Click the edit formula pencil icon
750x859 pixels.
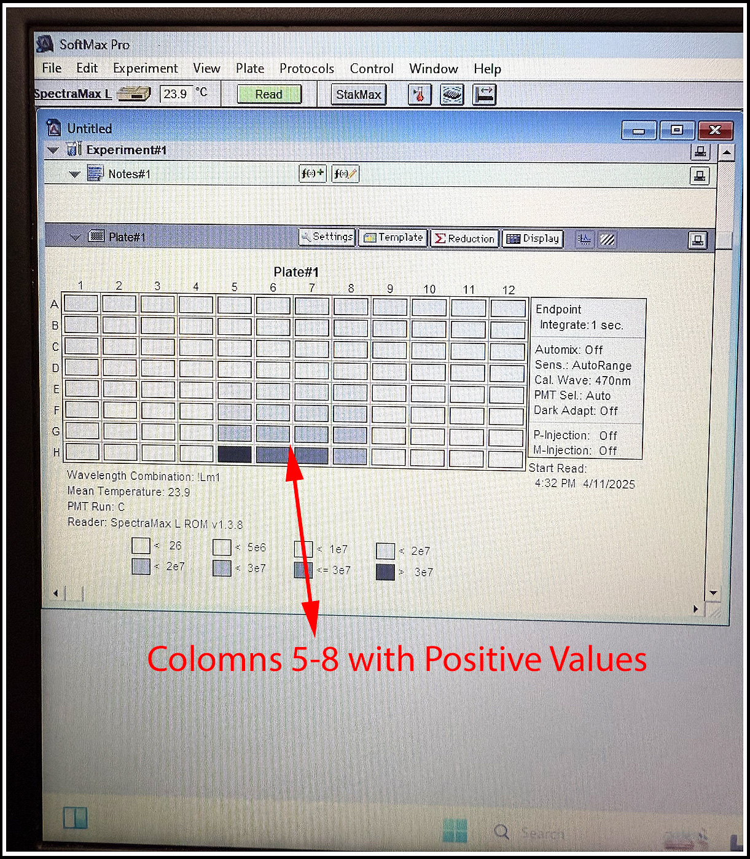click(345, 174)
